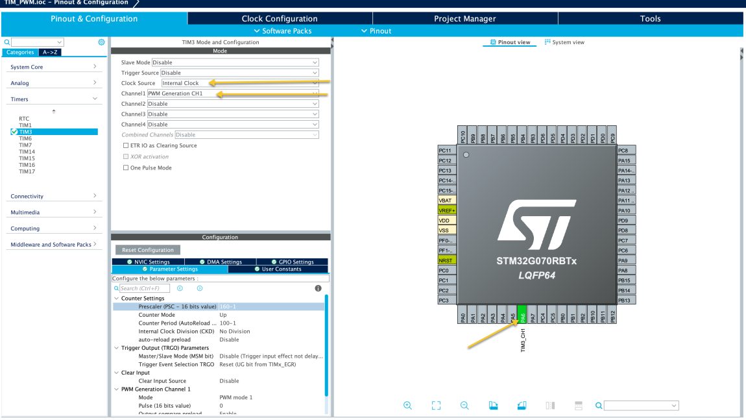The height and width of the screenshot is (420, 746).
Task: Enable the One Pulse Mode checkbox
Action: click(x=124, y=167)
